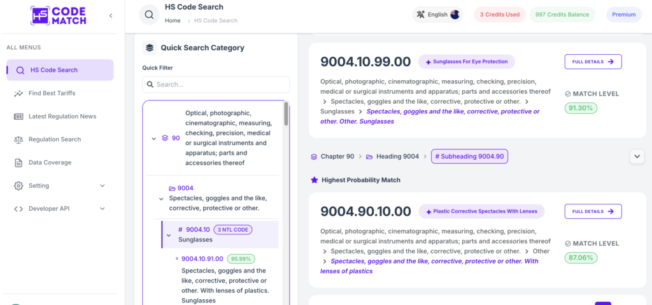Click the 95.99% match badge in tree
This screenshot has height=305, width=652.
(x=241, y=259)
